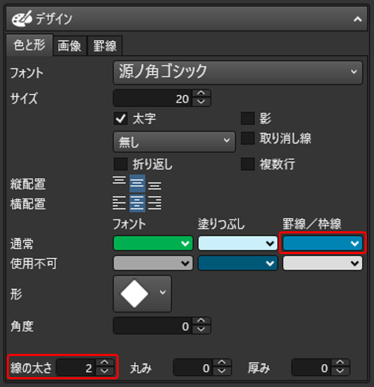Image resolution: width=374 pixels, height=387 pixels.
Task: Open the 使用不可 gray font color swatch
Action: point(153,263)
